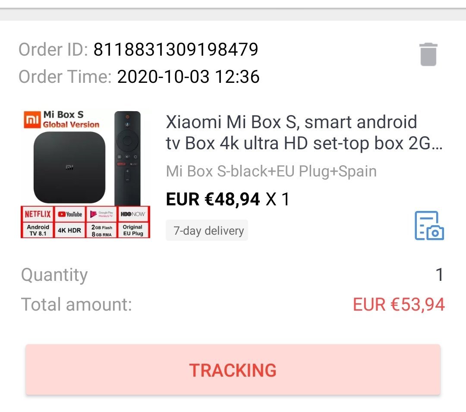Tap the EUR €48,94 unit price
The width and height of the screenshot is (466, 412).
[213, 199]
